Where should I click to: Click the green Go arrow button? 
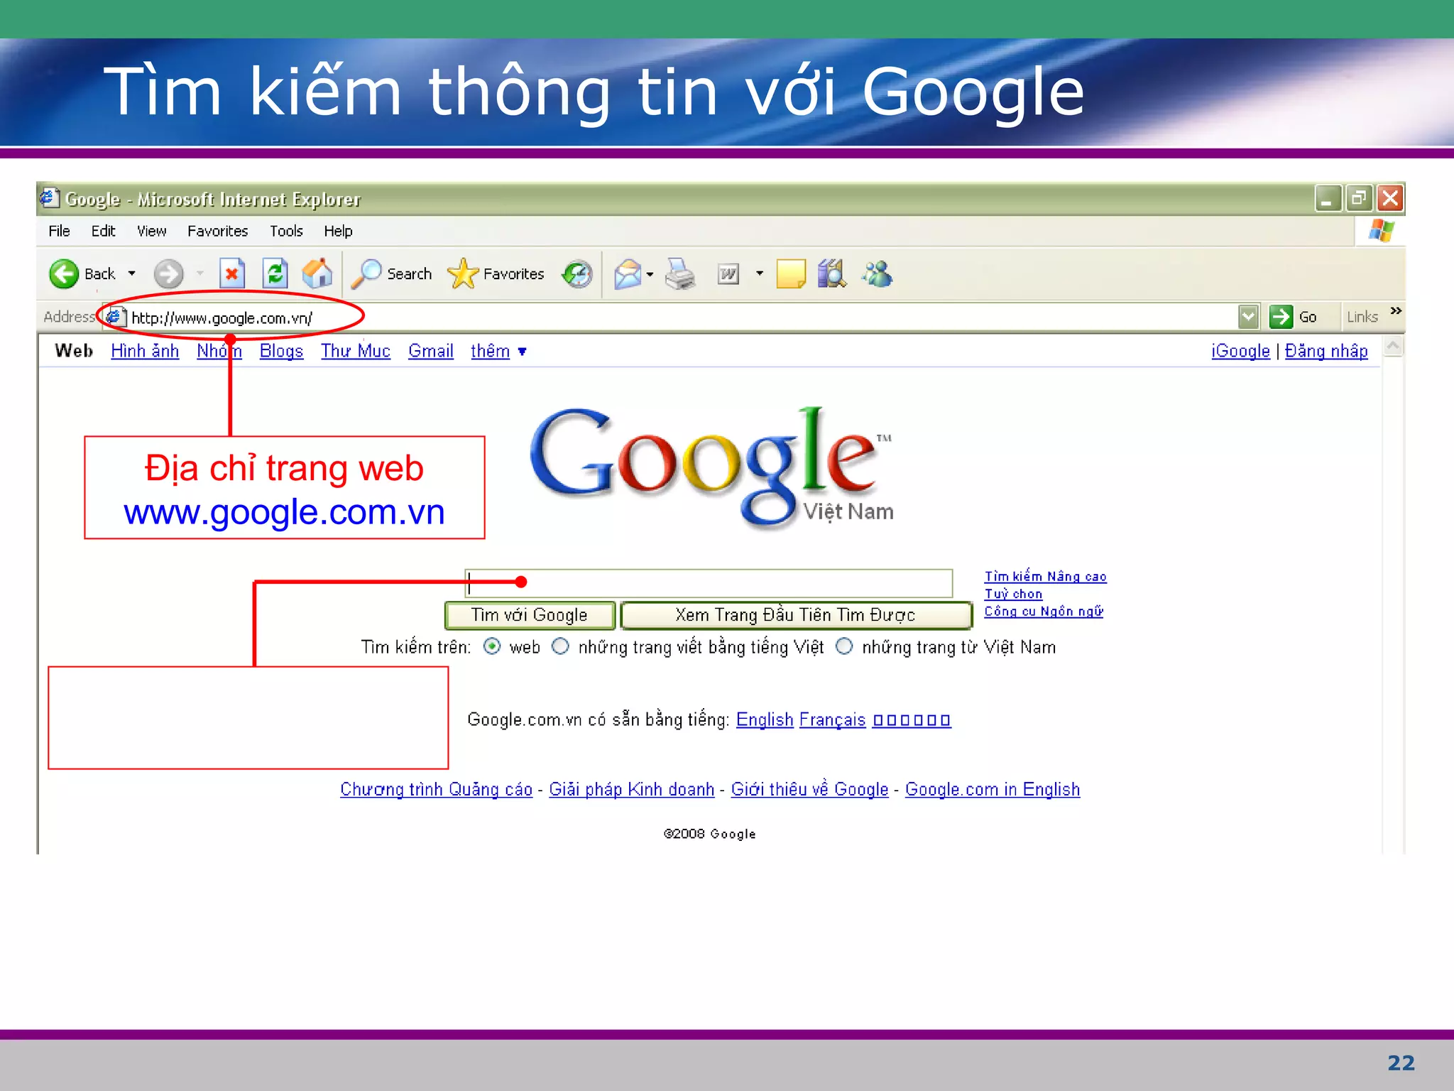pyautogui.click(x=1281, y=316)
